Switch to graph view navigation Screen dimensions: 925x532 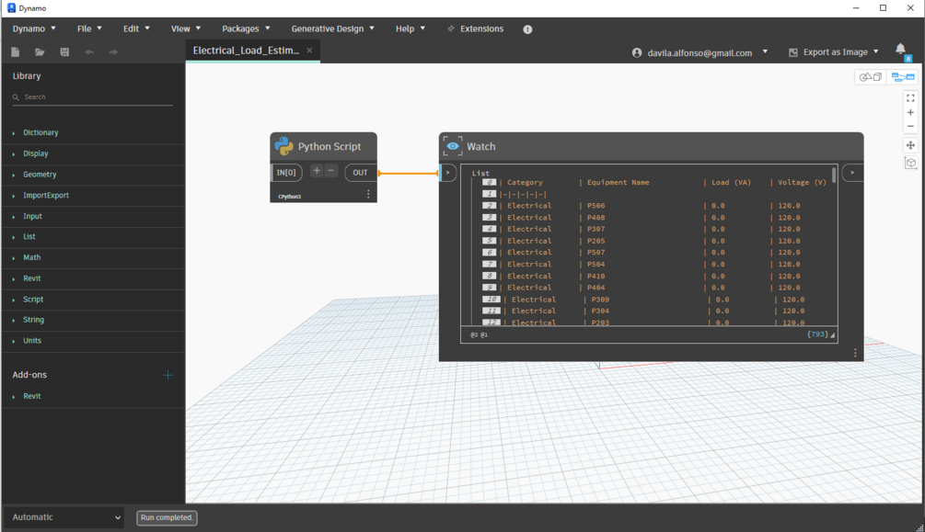(x=903, y=77)
